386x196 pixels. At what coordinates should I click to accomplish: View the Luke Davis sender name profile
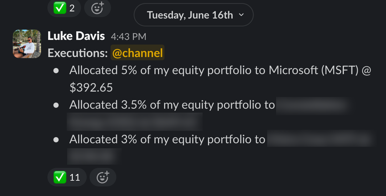click(x=76, y=36)
